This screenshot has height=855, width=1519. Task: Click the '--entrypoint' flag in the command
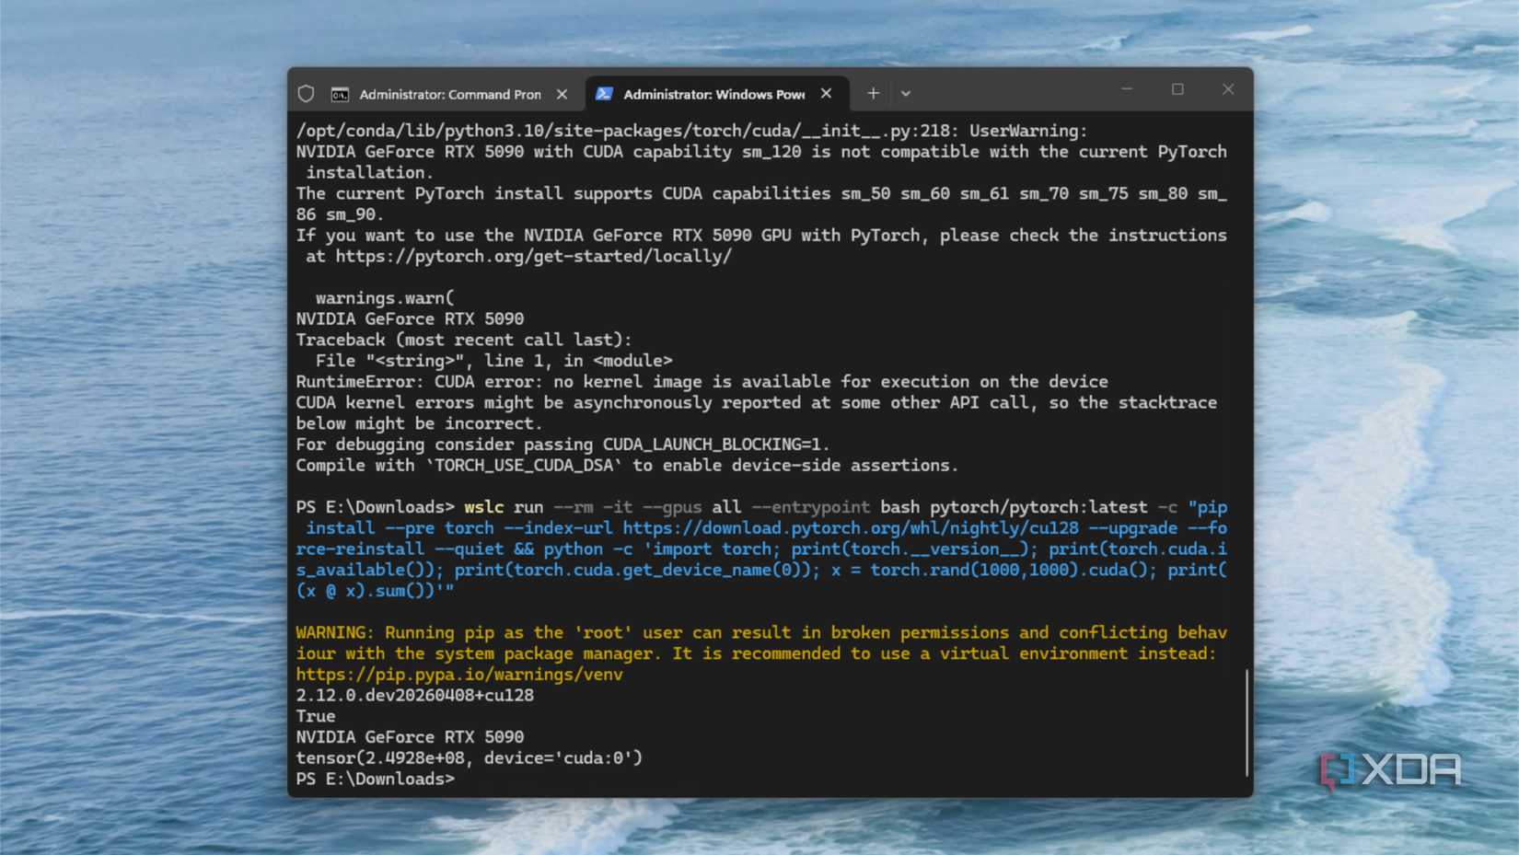(810, 507)
